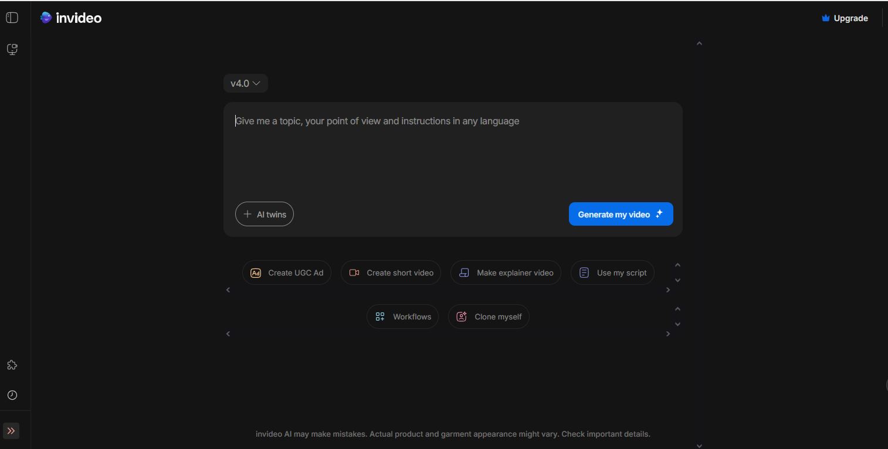Open the Workflows chip
The height and width of the screenshot is (449, 888).
[402, 317]
